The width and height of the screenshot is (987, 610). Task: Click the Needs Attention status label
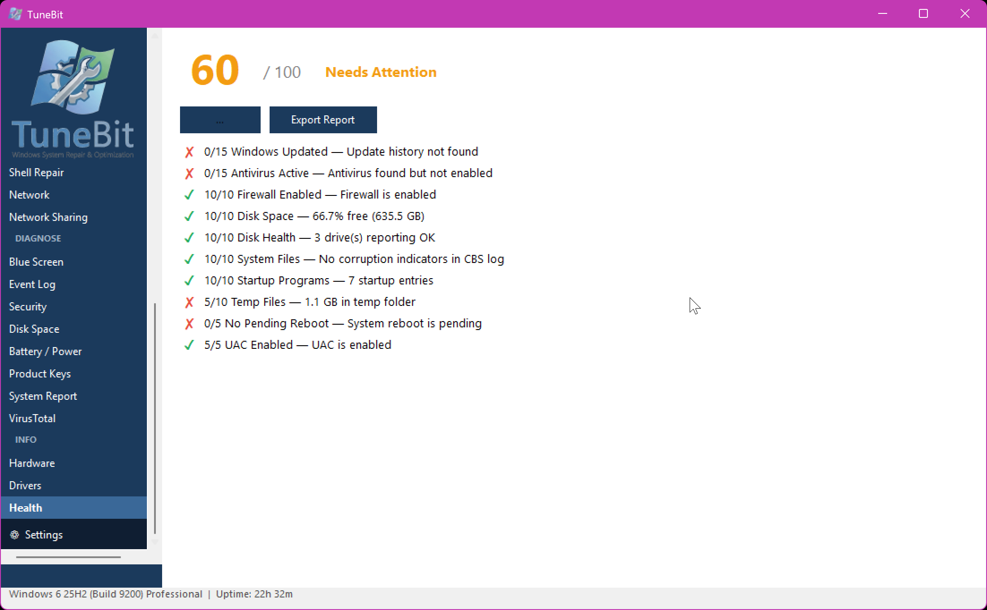coord(381,72)
